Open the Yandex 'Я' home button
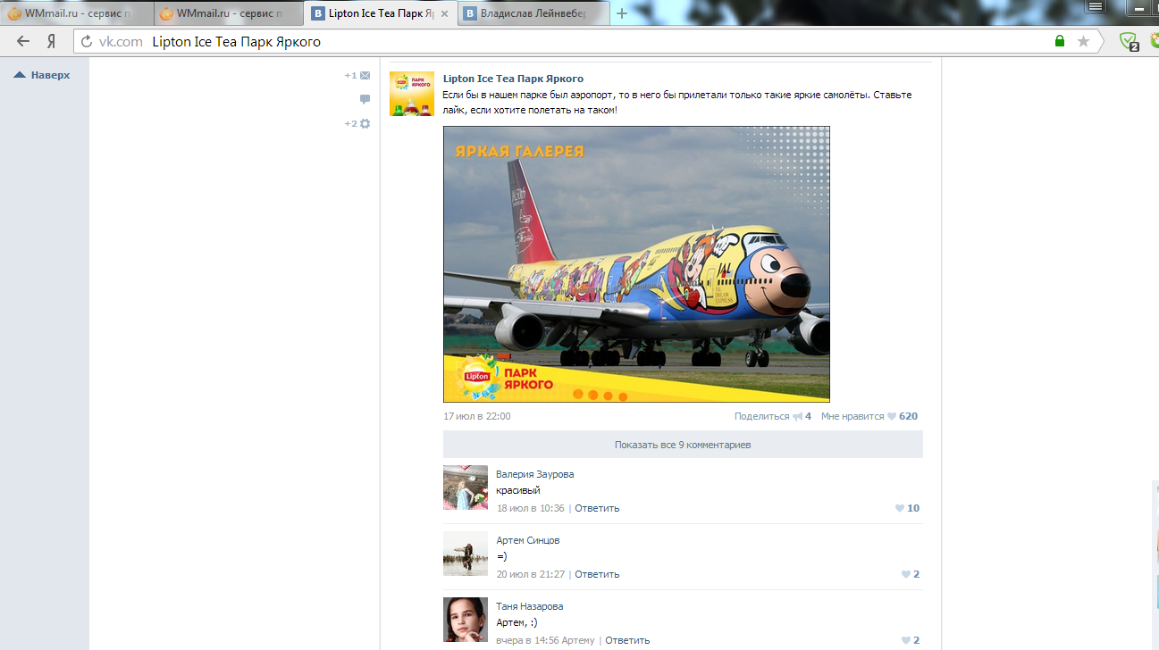The image size is (1159, 650). tap(53, 41)
